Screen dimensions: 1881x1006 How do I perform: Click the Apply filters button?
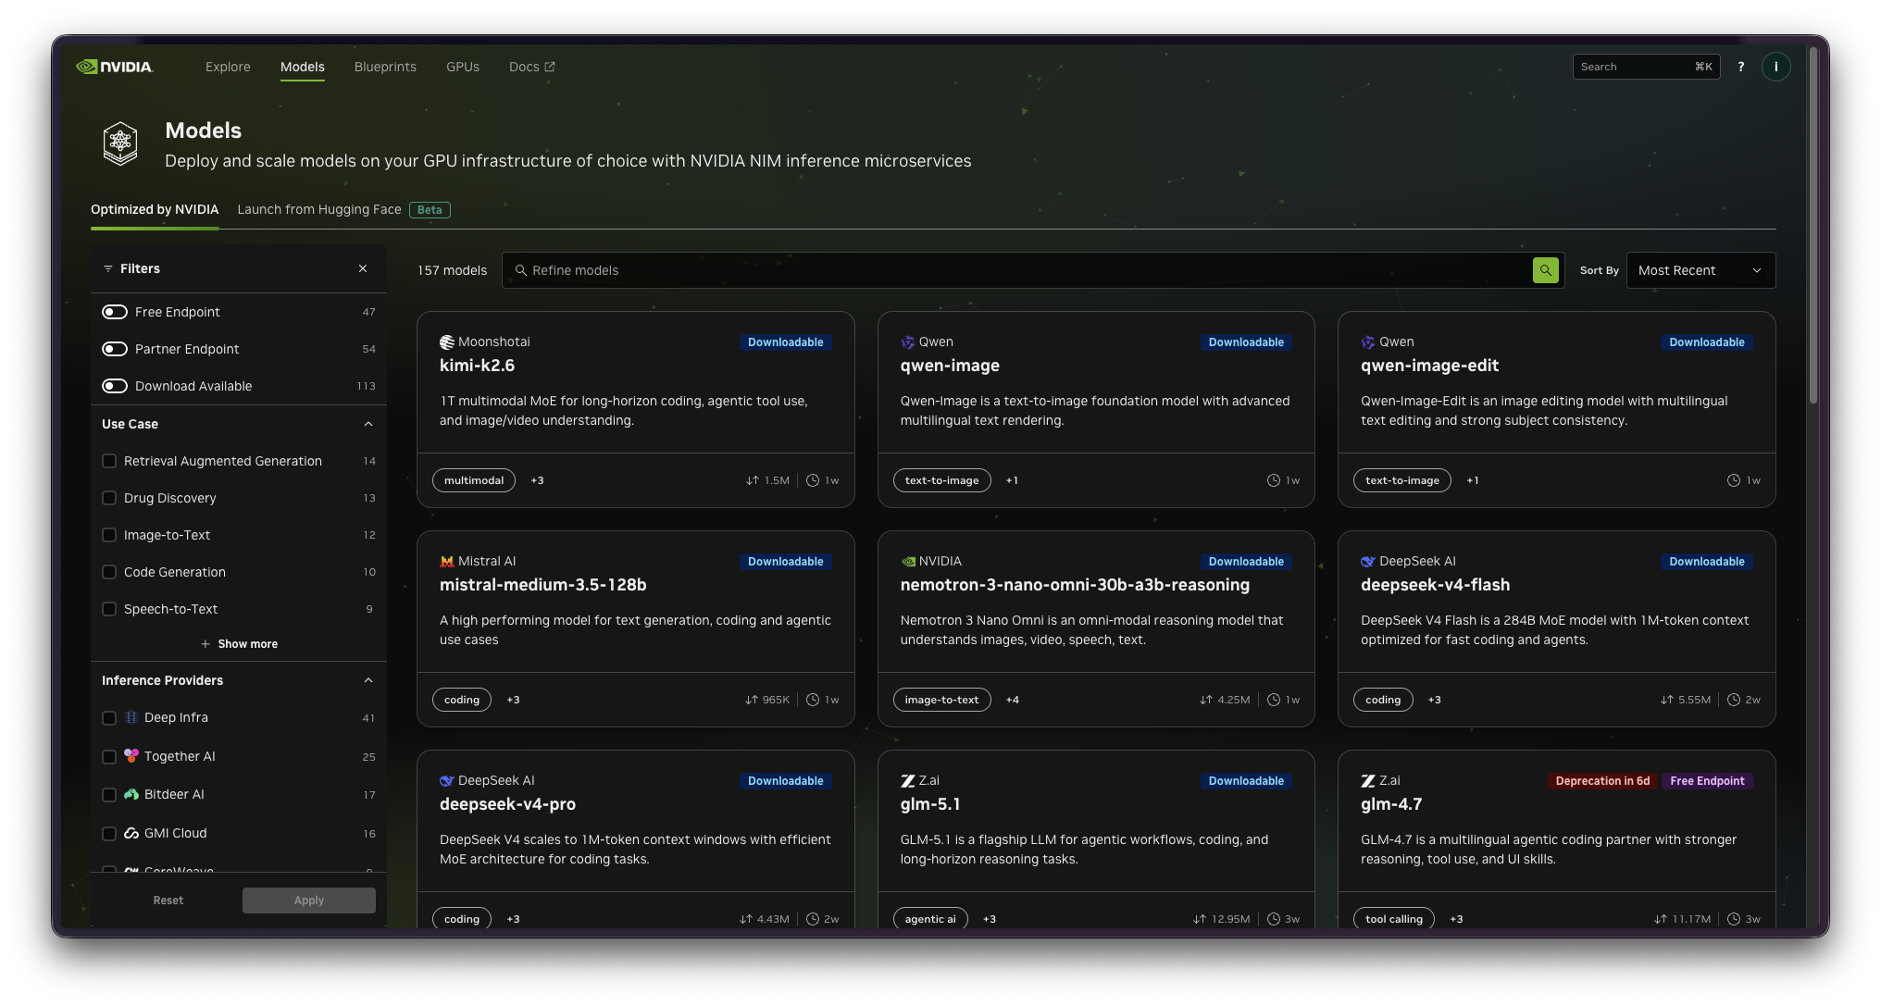309,900
